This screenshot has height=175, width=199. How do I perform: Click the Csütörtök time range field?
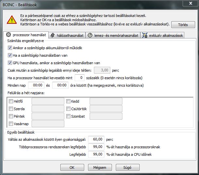pyautogui.click(x=106, y=109)
